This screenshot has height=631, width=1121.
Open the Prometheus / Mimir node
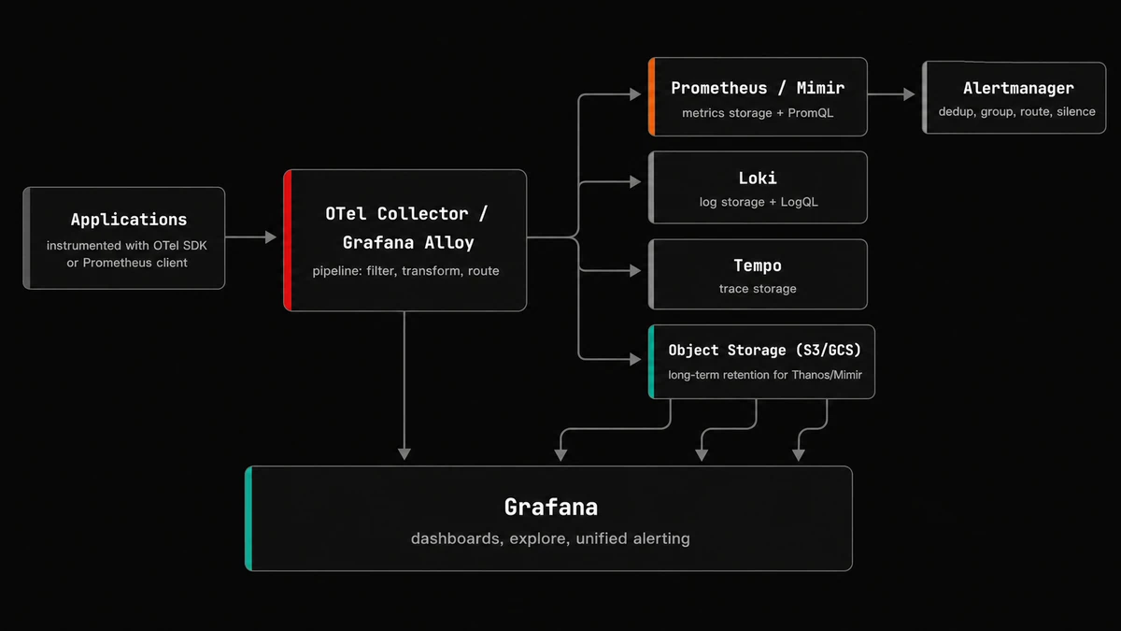[758, 97]
